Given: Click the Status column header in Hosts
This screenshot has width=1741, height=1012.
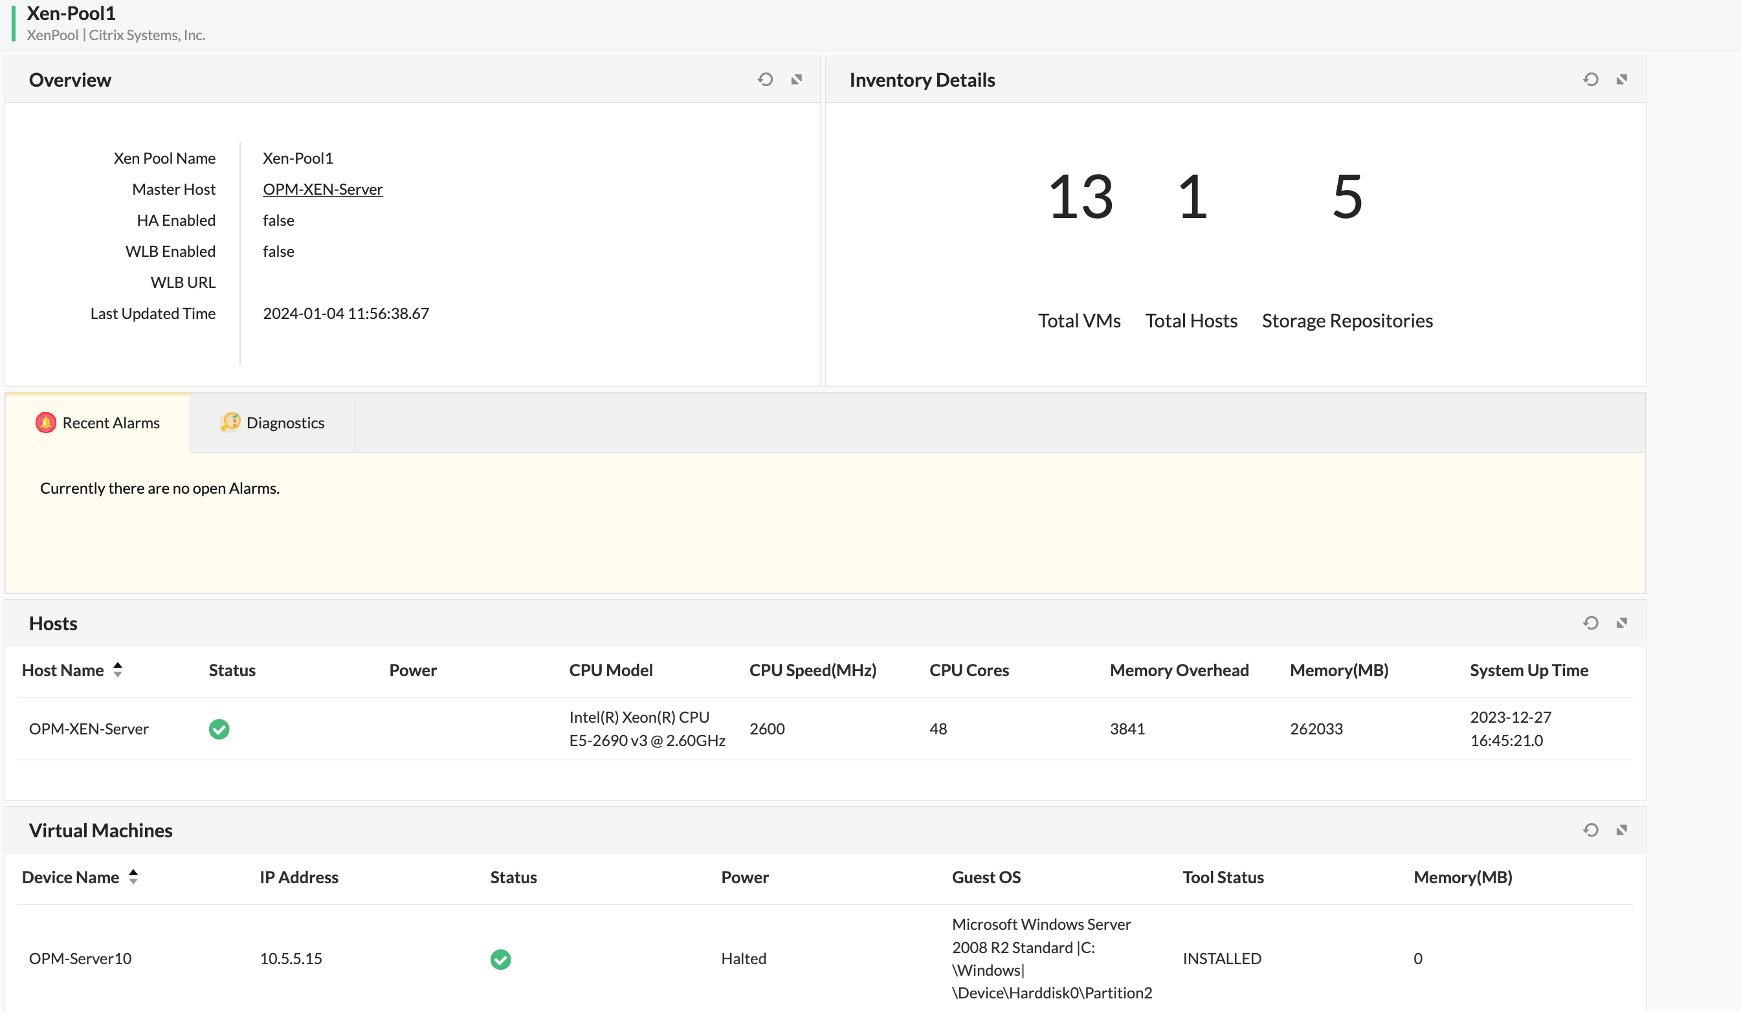Looking at the screenshot, I should (232, 670).
